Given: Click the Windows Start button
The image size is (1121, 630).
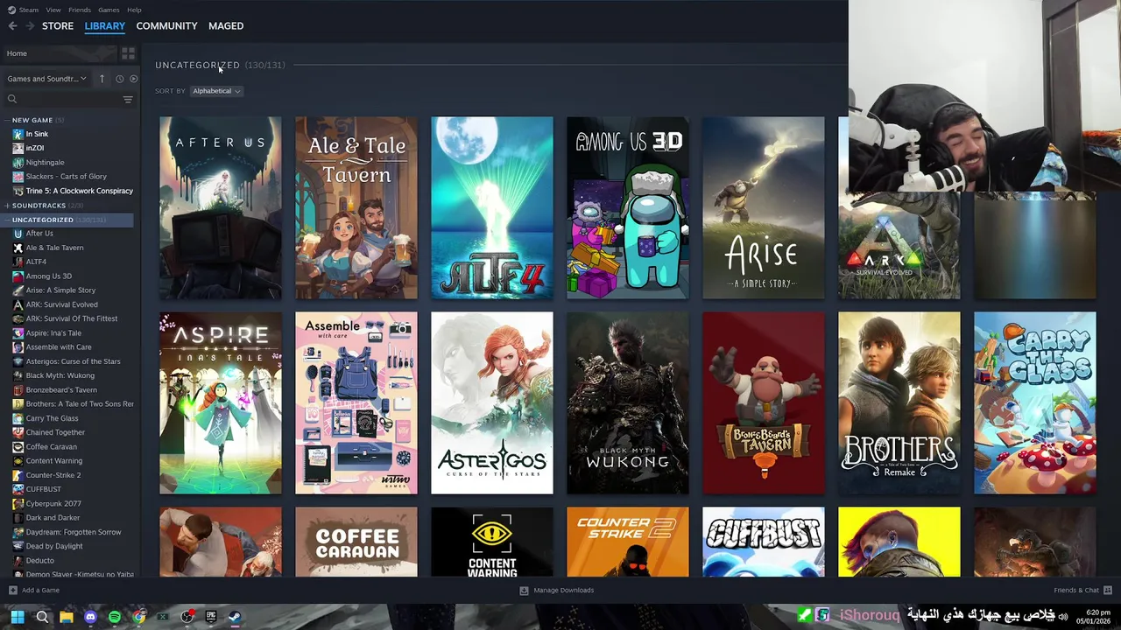Looking at the screenshot, I should (18, 617).
